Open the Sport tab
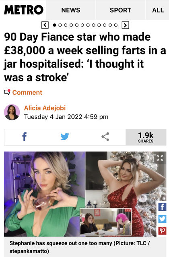The height and width of the screenshot is (257, 169). pos(120,10)
